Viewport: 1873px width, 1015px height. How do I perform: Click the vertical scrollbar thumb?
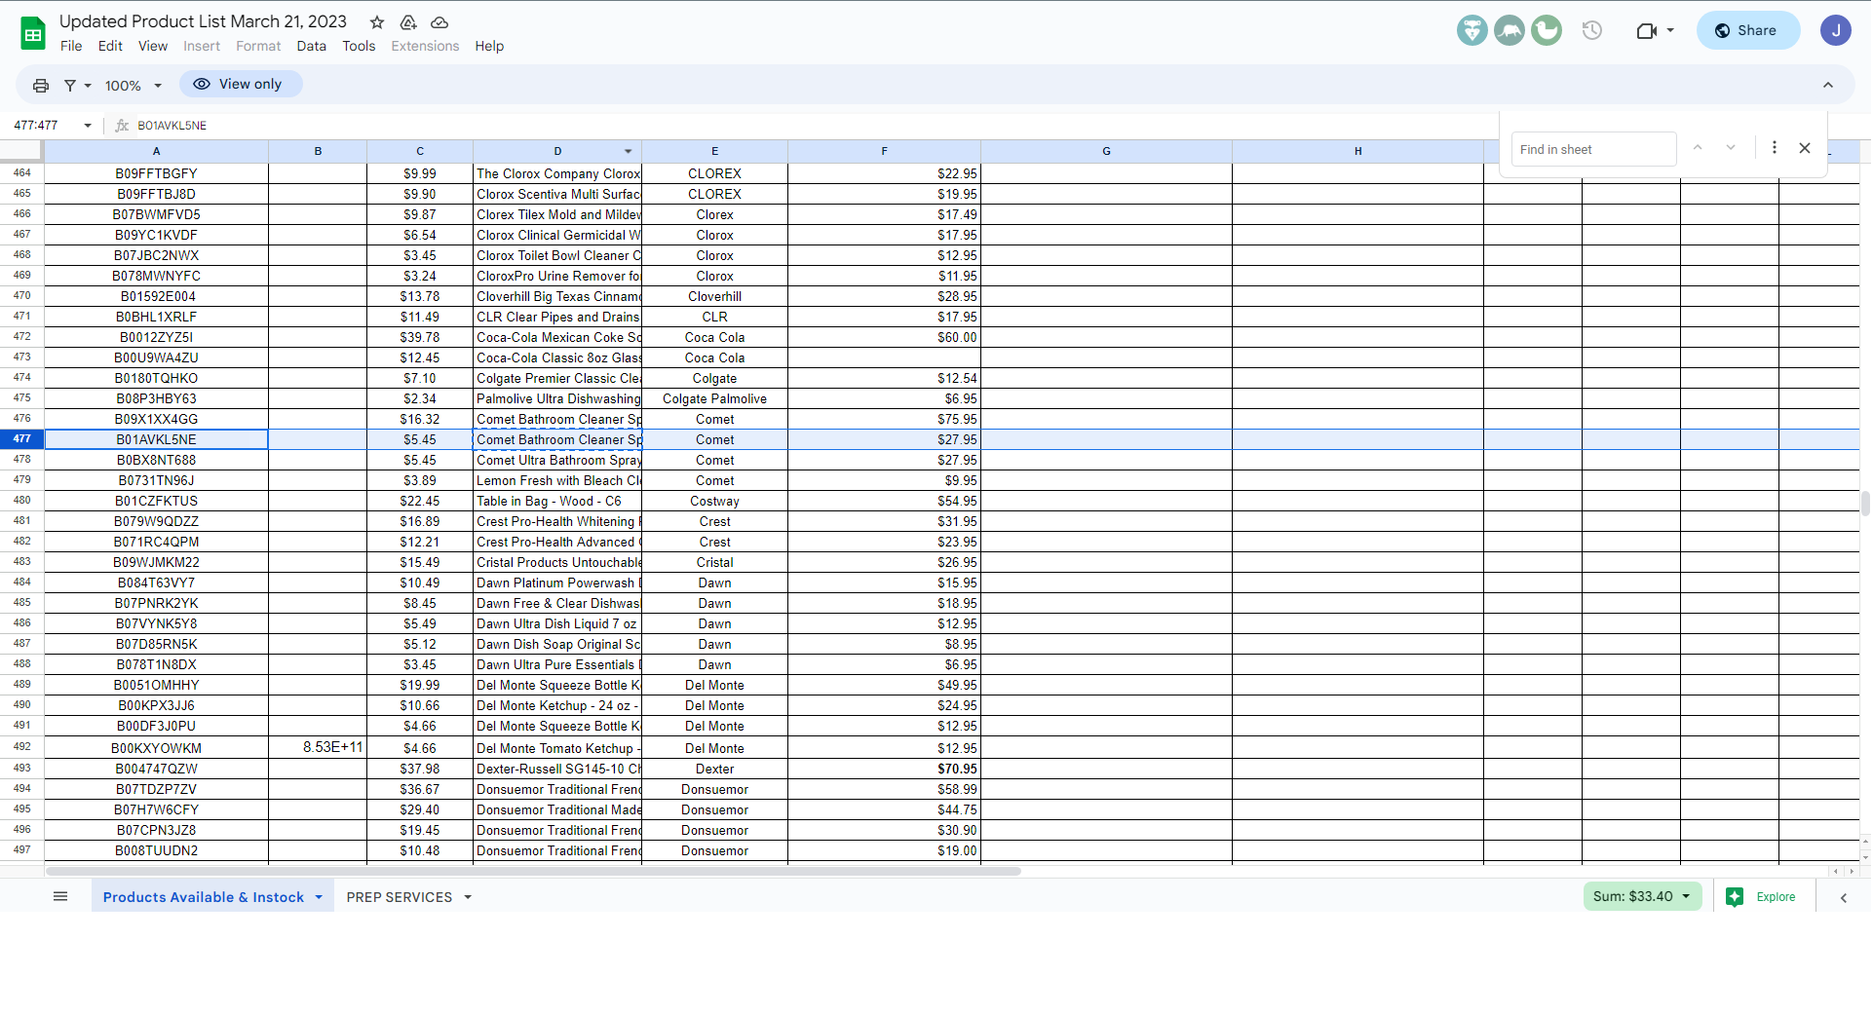[1865, 504]
